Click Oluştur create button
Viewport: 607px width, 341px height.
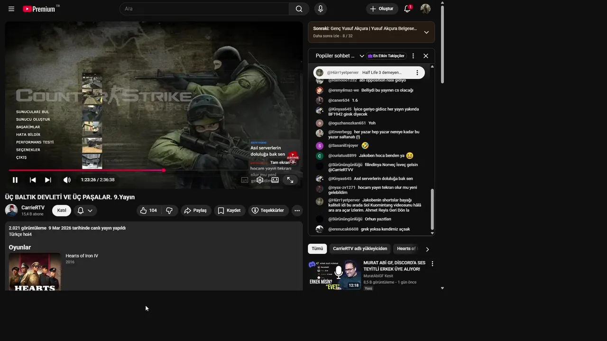pyautogui.click(x=382, y=9)
